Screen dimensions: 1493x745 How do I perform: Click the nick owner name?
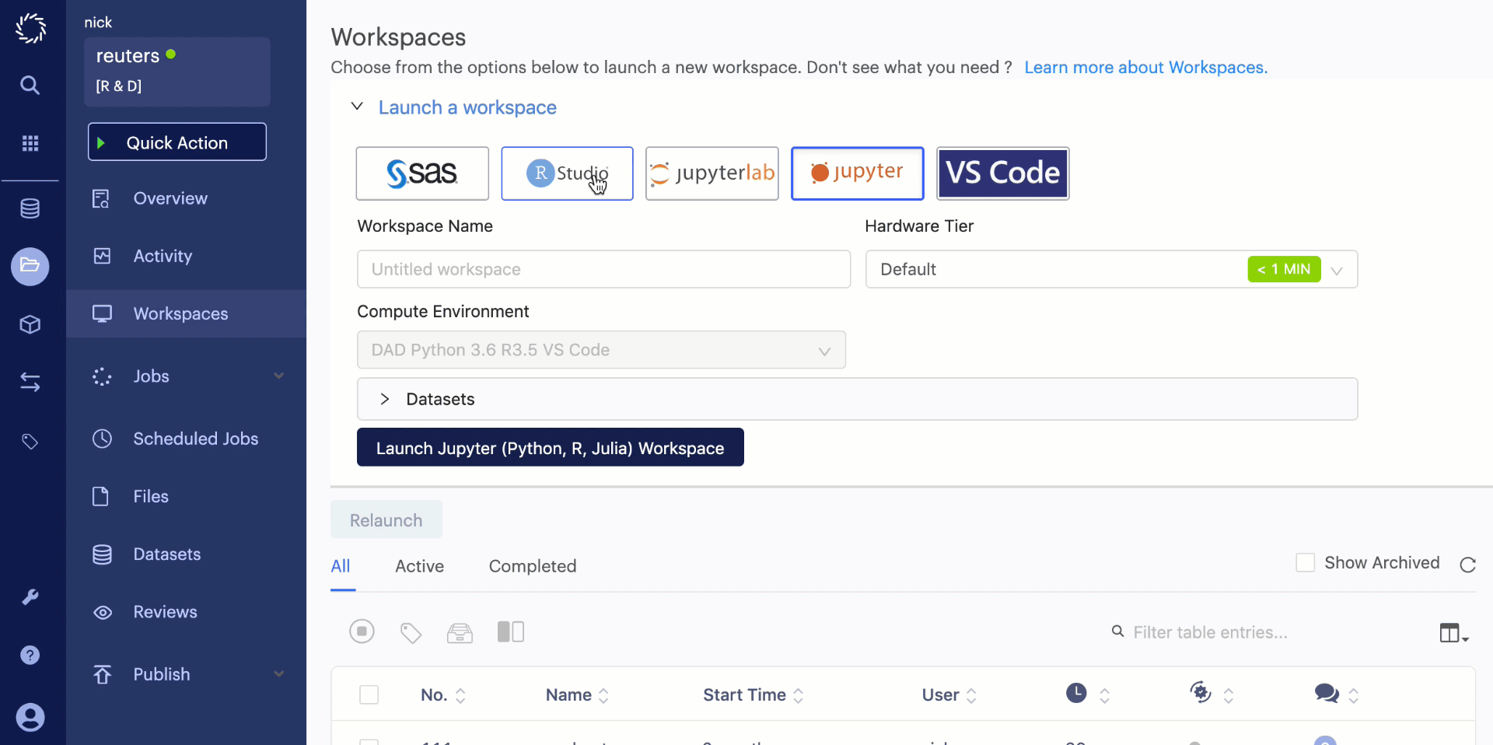point(98,23)
